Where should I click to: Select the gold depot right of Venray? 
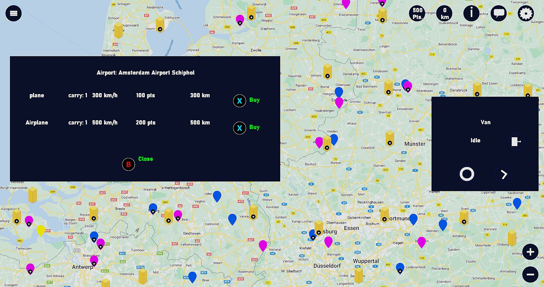[253, 212]
